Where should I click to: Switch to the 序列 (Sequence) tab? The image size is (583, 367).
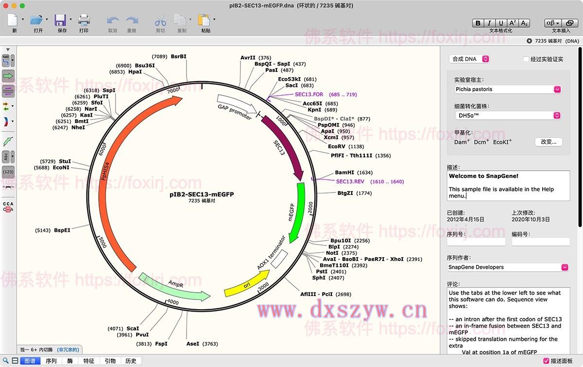click(x=51, y=361)
